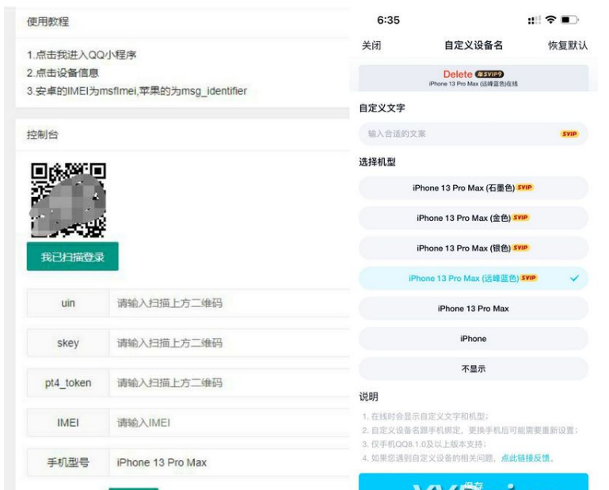Screen dimensions: 609x490
Task: Click the green 我已扫描登录 button
Action: (x=72, y=257)
